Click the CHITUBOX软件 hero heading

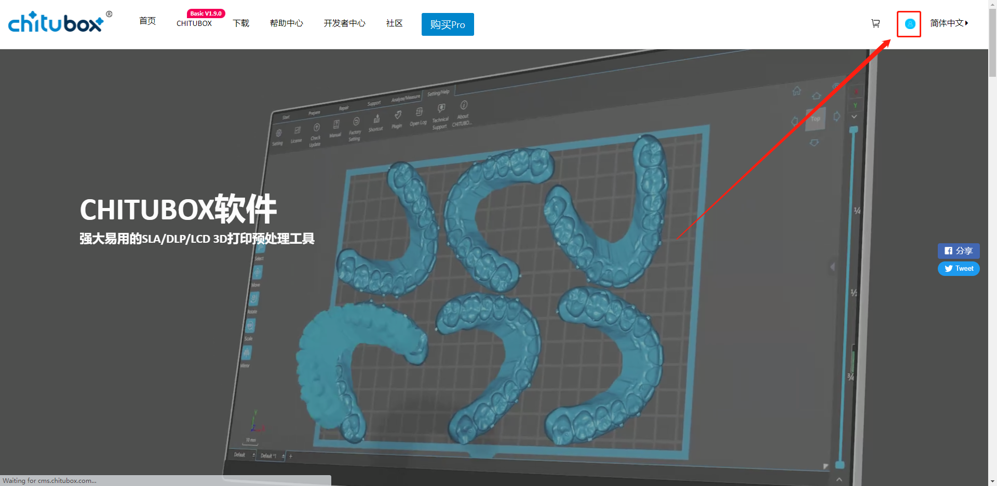[x=178, y=209]
